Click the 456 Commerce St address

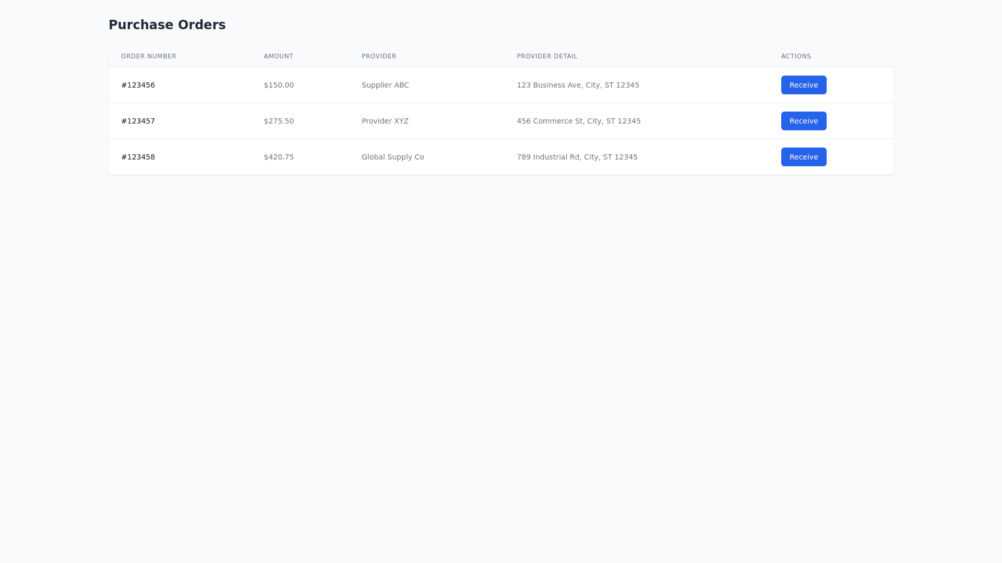(x=578, y=121)
